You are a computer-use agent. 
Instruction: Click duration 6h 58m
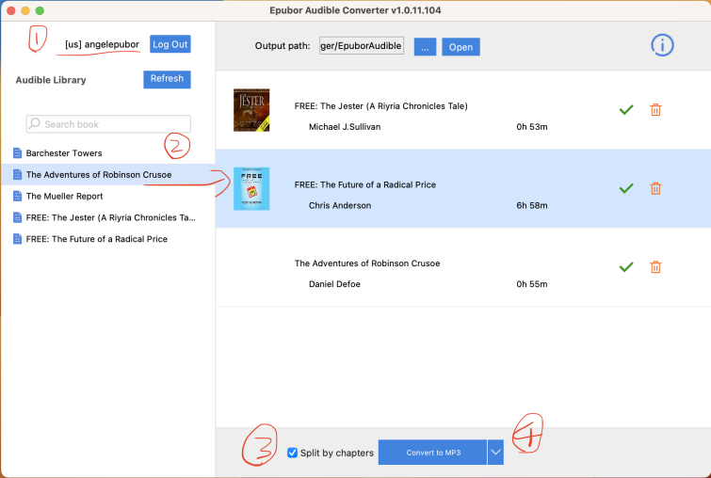click(532, 205)
